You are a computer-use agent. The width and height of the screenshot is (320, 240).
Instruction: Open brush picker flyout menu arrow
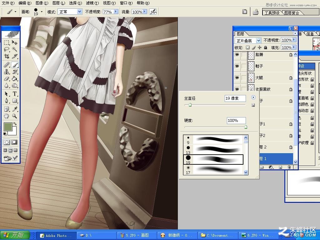(253, 97)
